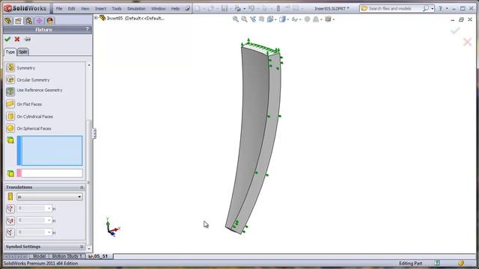Click the pink direction reference box
Screen dimensions: 479x269
click(x=50, y=173)
